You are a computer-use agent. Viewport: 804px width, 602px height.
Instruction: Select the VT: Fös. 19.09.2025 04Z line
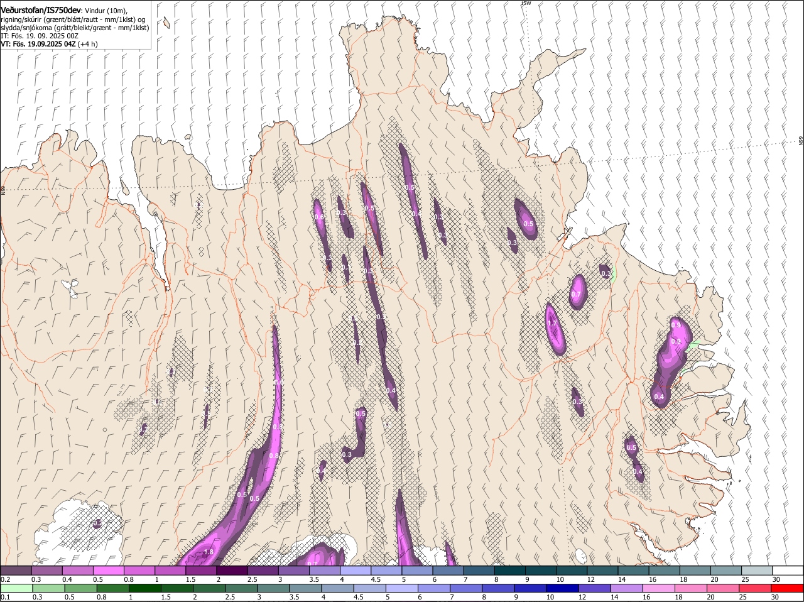pos(38,44)
